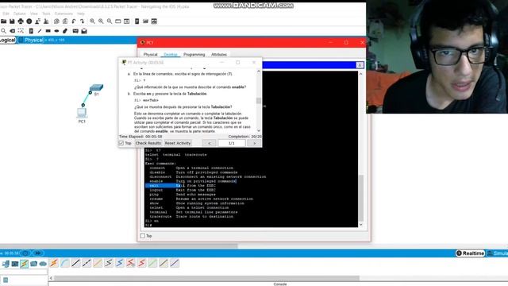Screen dimensions: 508x286
Task: Click the Paste icon in the toolbar
Action: point(65,21)
